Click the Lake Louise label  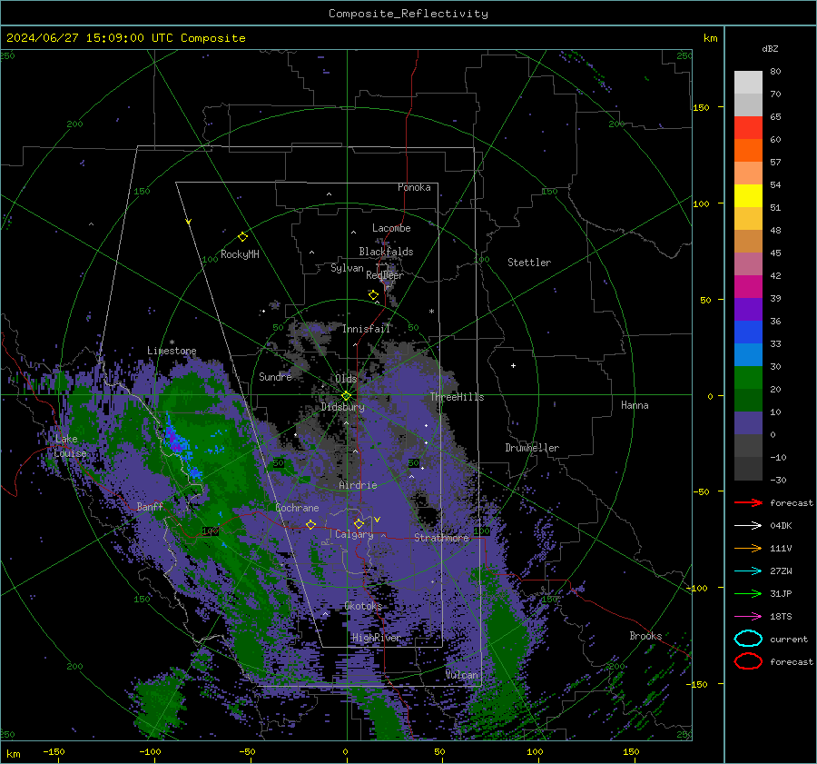tap(70, 446)
